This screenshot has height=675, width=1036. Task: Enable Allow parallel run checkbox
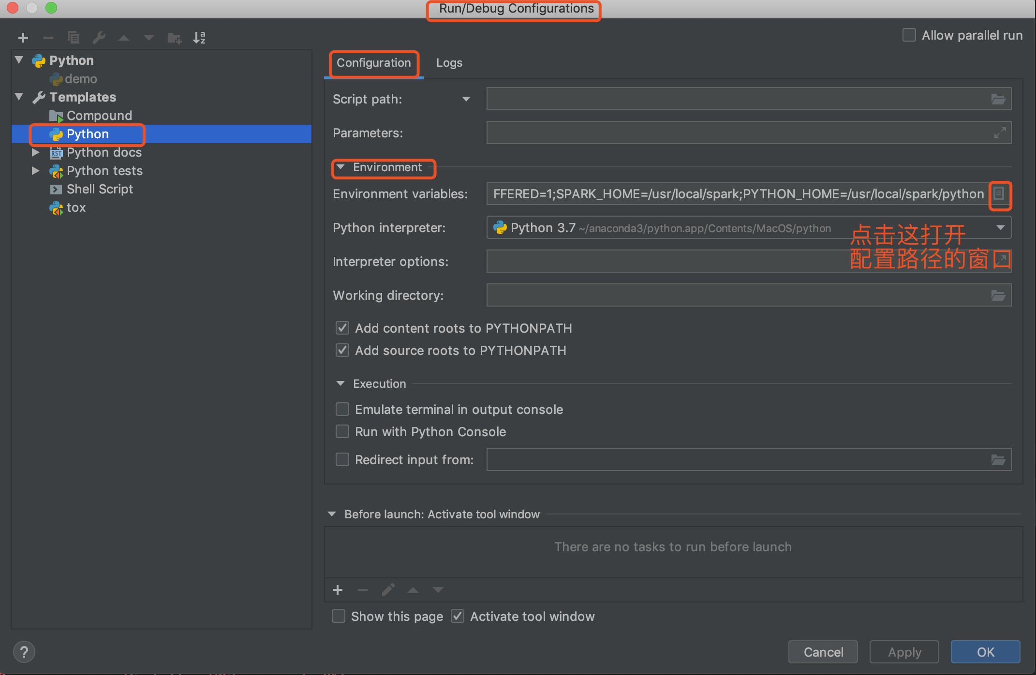[909, 35]
